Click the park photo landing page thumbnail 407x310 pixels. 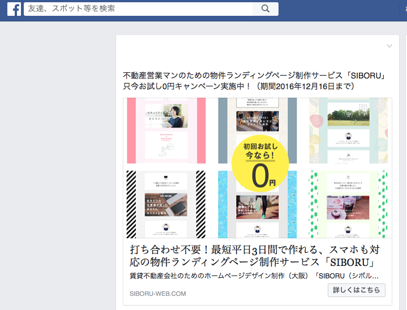click(x=348, y=130)
